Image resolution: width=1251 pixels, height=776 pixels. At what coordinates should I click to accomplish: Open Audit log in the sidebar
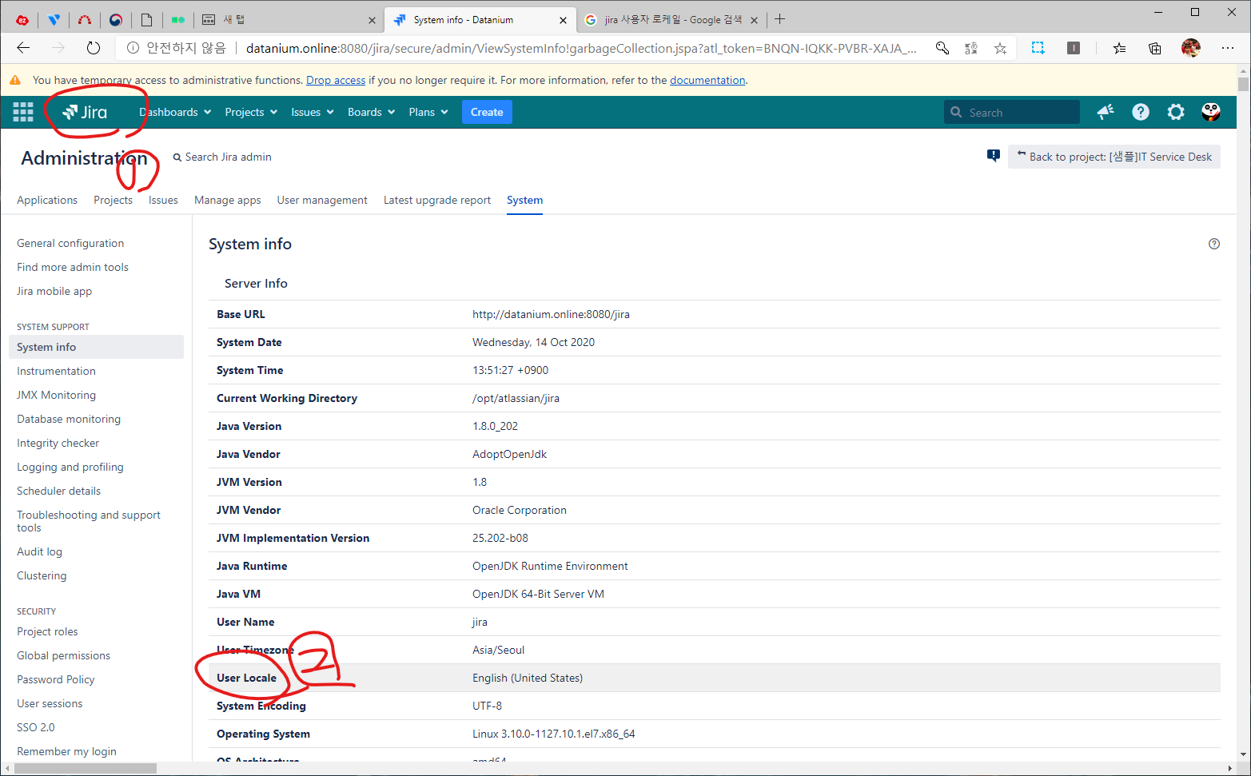click(39, 551)
